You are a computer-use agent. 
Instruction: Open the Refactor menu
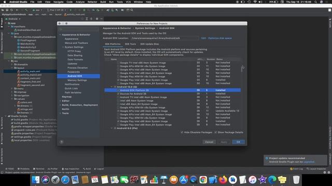tap(92, 2)
